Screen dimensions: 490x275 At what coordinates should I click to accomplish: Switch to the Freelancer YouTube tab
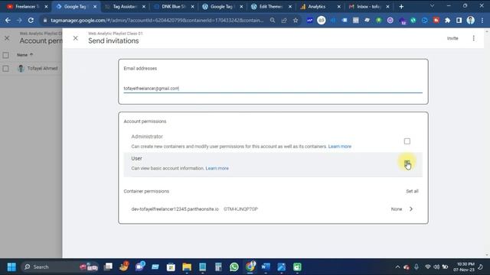(27, 7)
